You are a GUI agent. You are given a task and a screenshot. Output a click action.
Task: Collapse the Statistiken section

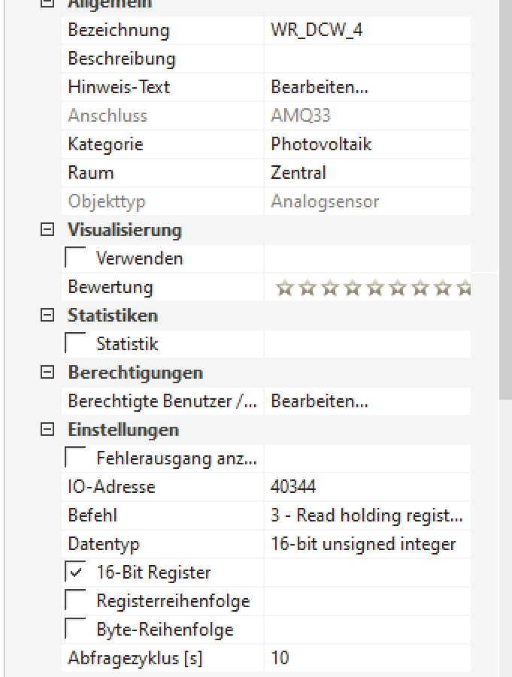click(48, 316)
